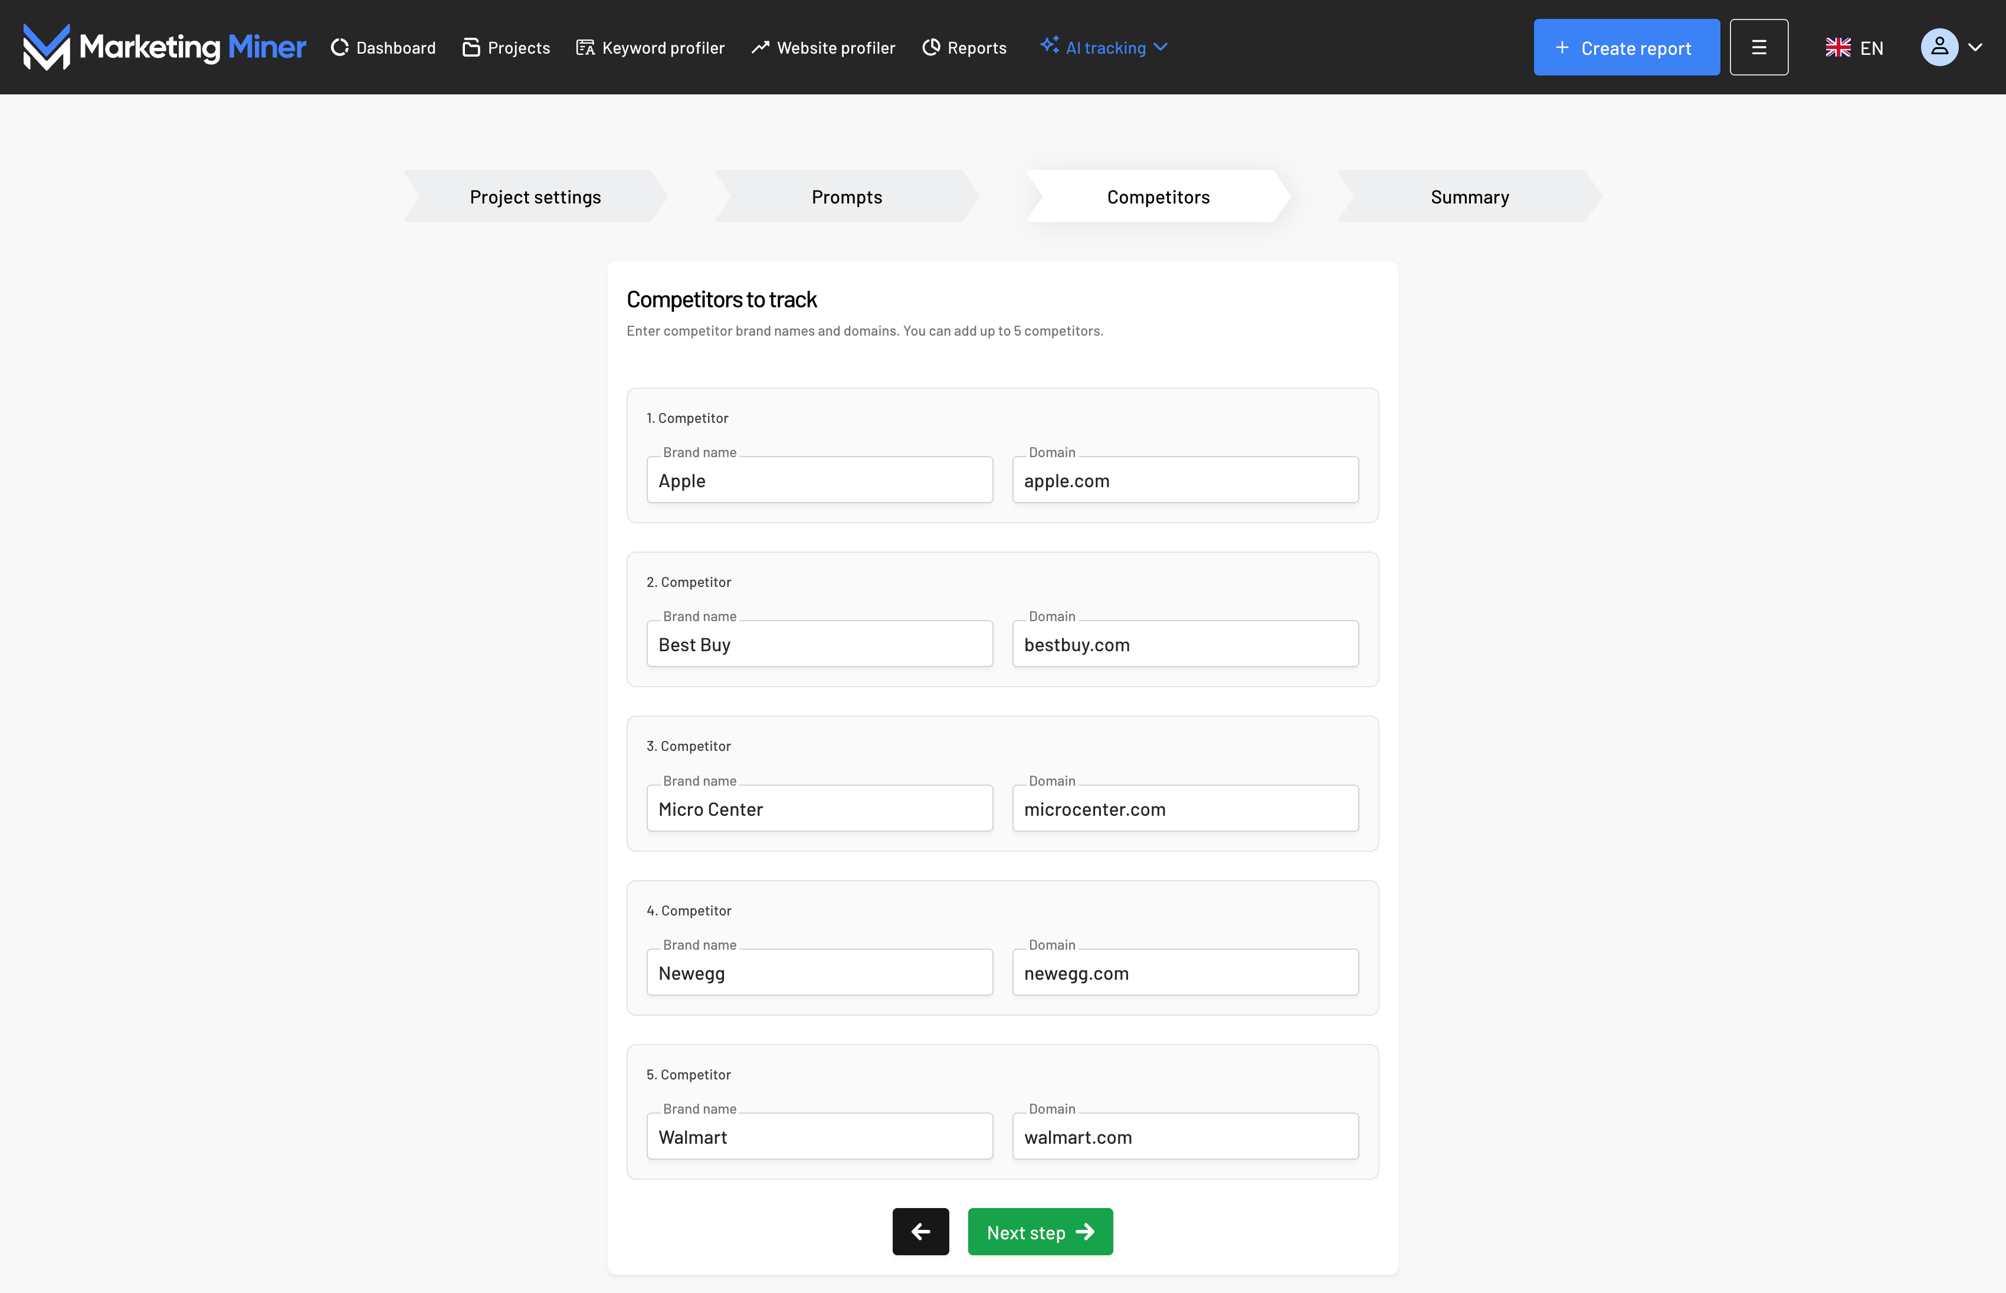The image size is (2006, 1293).
Task: Expand the user account menu
Action: point(1951,47)
